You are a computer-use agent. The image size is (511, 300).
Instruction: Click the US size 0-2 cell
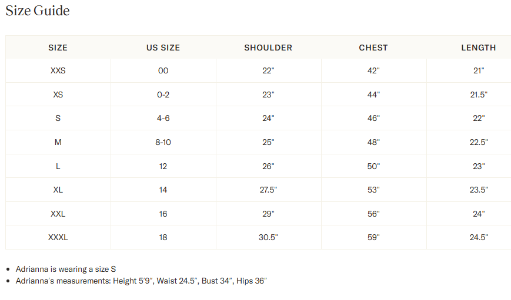tap(163, 95)
